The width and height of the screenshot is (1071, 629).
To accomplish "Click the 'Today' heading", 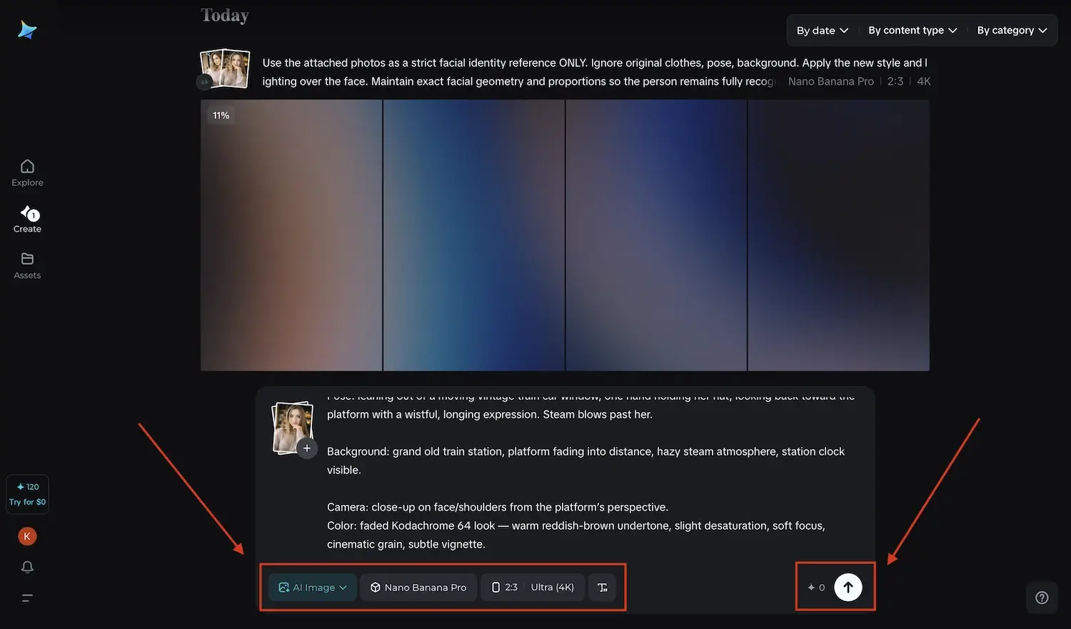I will point(225,15).
